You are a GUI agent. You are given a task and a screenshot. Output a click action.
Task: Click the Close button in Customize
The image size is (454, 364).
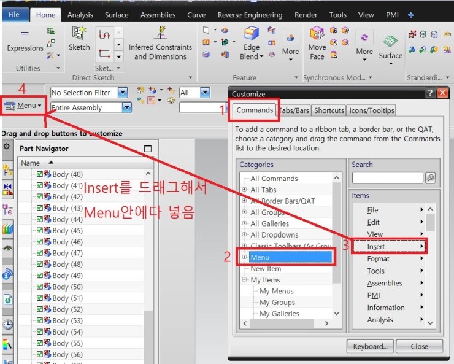419,346
